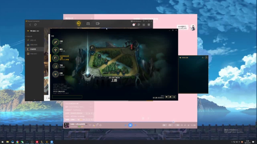
Task: Open sound effect selector in music player
Action: [171, 125]
